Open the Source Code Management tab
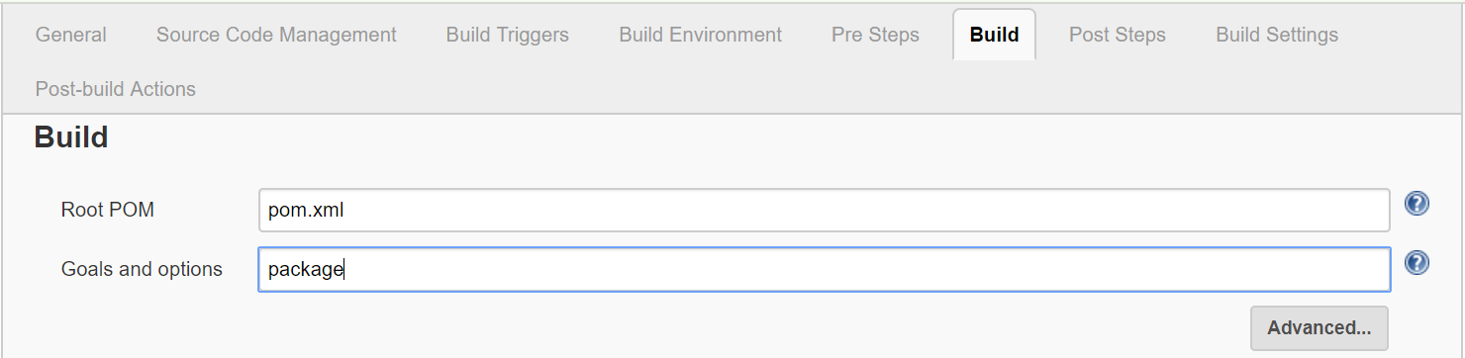 coord(276,35)
